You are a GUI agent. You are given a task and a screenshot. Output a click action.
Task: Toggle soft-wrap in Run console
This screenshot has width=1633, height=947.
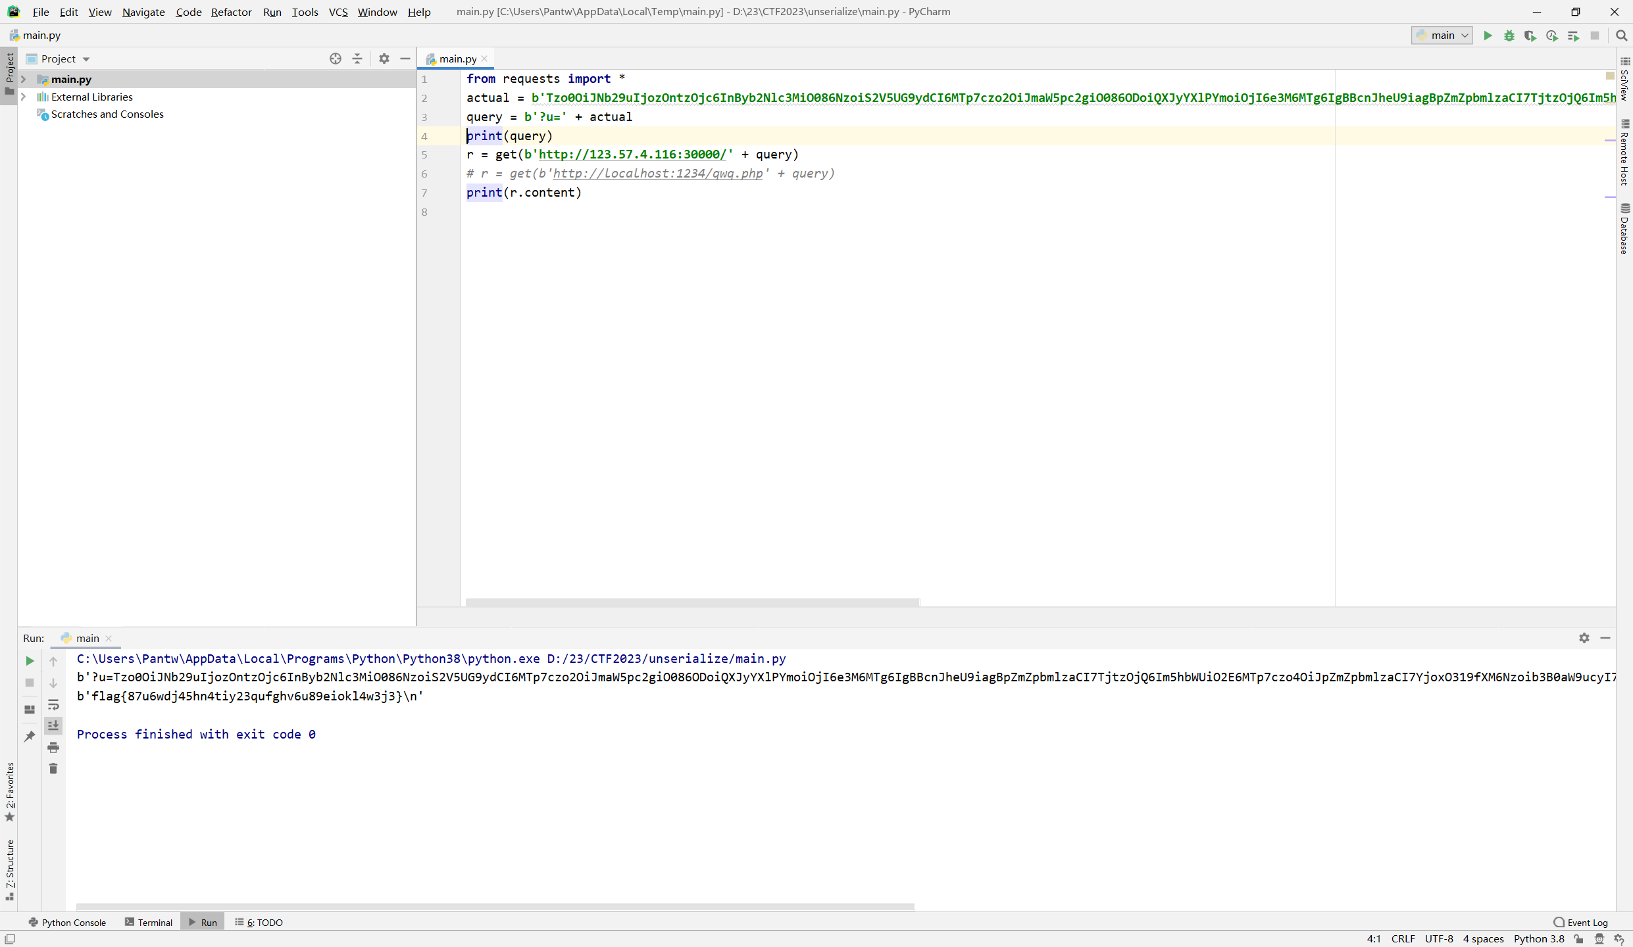[x=53, y=705]
